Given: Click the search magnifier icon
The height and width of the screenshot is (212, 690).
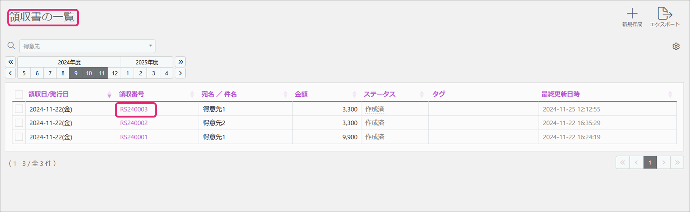Looking at the screenshot, I should tap(11, 46).
